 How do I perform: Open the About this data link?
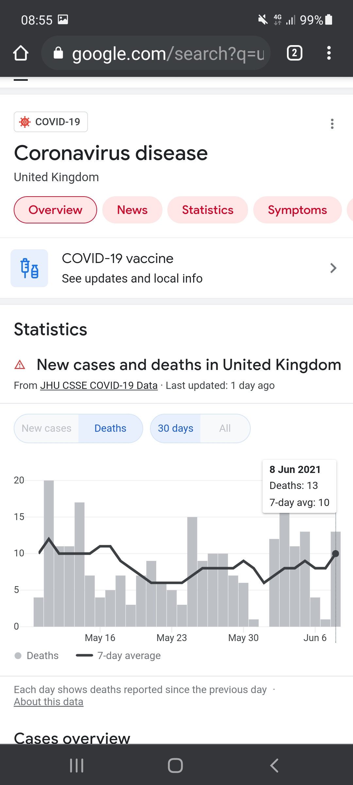point(48,702)
